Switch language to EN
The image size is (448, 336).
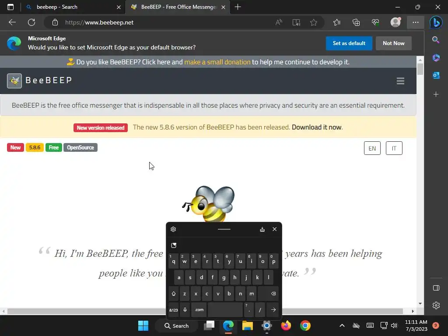[x=372, y=148]
